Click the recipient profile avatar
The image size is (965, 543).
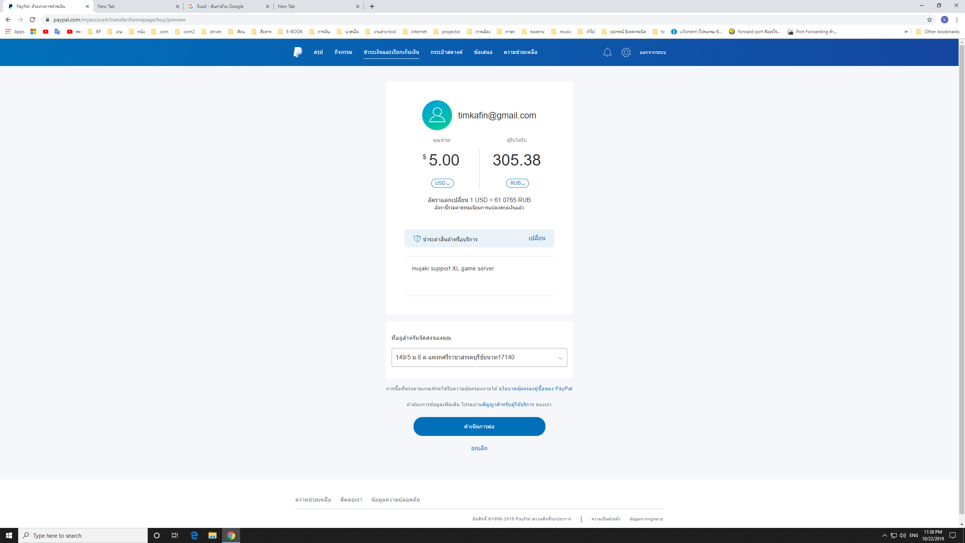coord(437,115)
